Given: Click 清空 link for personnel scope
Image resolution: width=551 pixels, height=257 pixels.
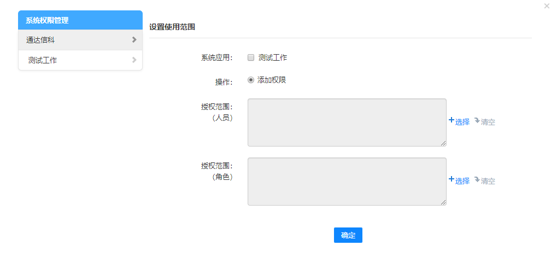Looking at the screenshot, I should click(x=488, y=122).
